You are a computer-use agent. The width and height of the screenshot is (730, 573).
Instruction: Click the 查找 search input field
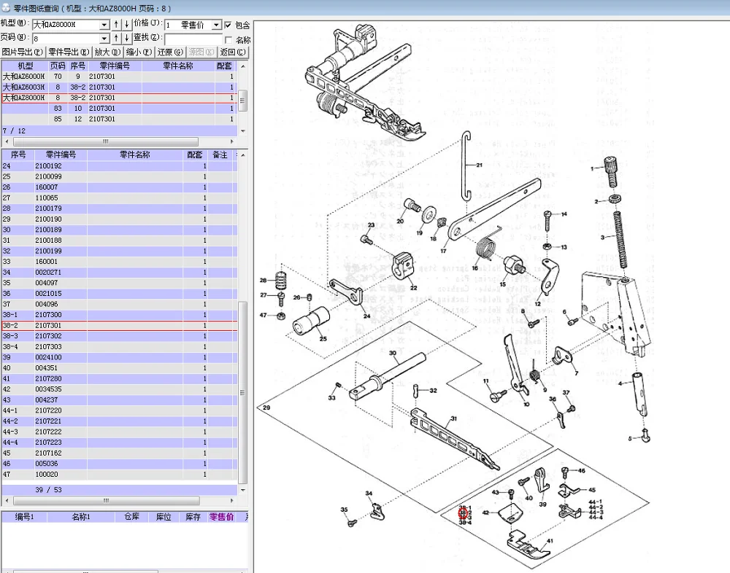193,39
